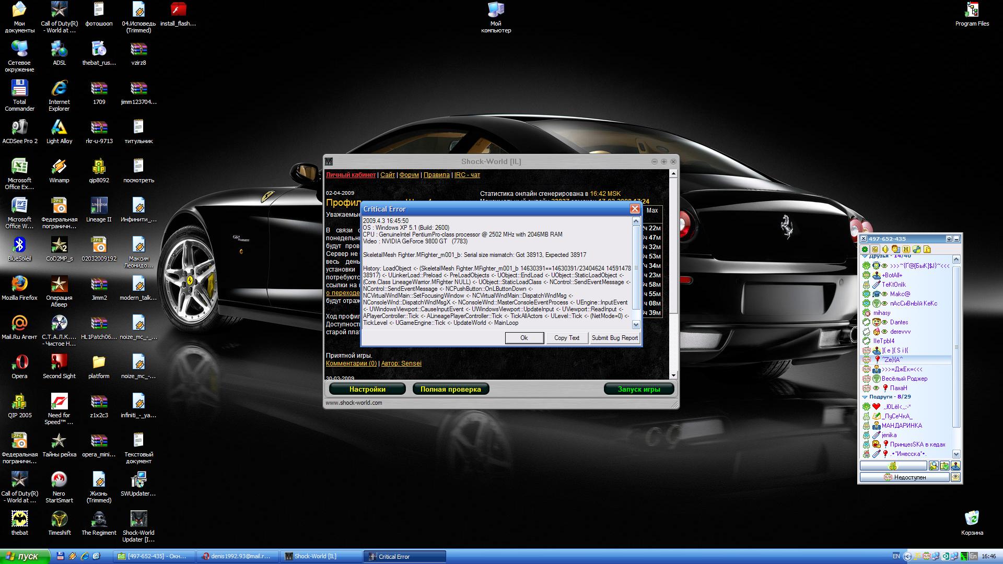This screenshot has width=1003, height=564.
Task: Toggle the green flower online-contacts filter icon
Action: (x=865, y=249)
